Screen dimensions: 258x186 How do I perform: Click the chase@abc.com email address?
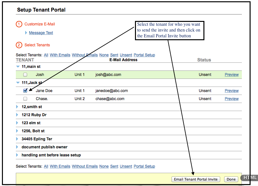110,99
